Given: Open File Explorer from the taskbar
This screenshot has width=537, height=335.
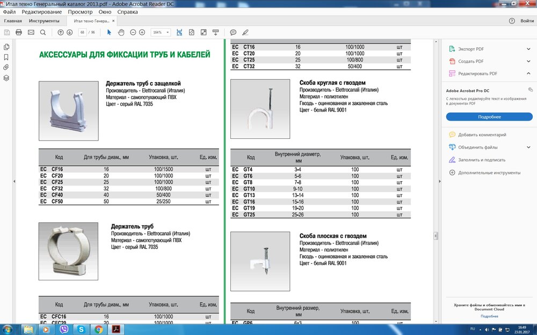Looking at the screenshot, I should click(x=29, y=330).
